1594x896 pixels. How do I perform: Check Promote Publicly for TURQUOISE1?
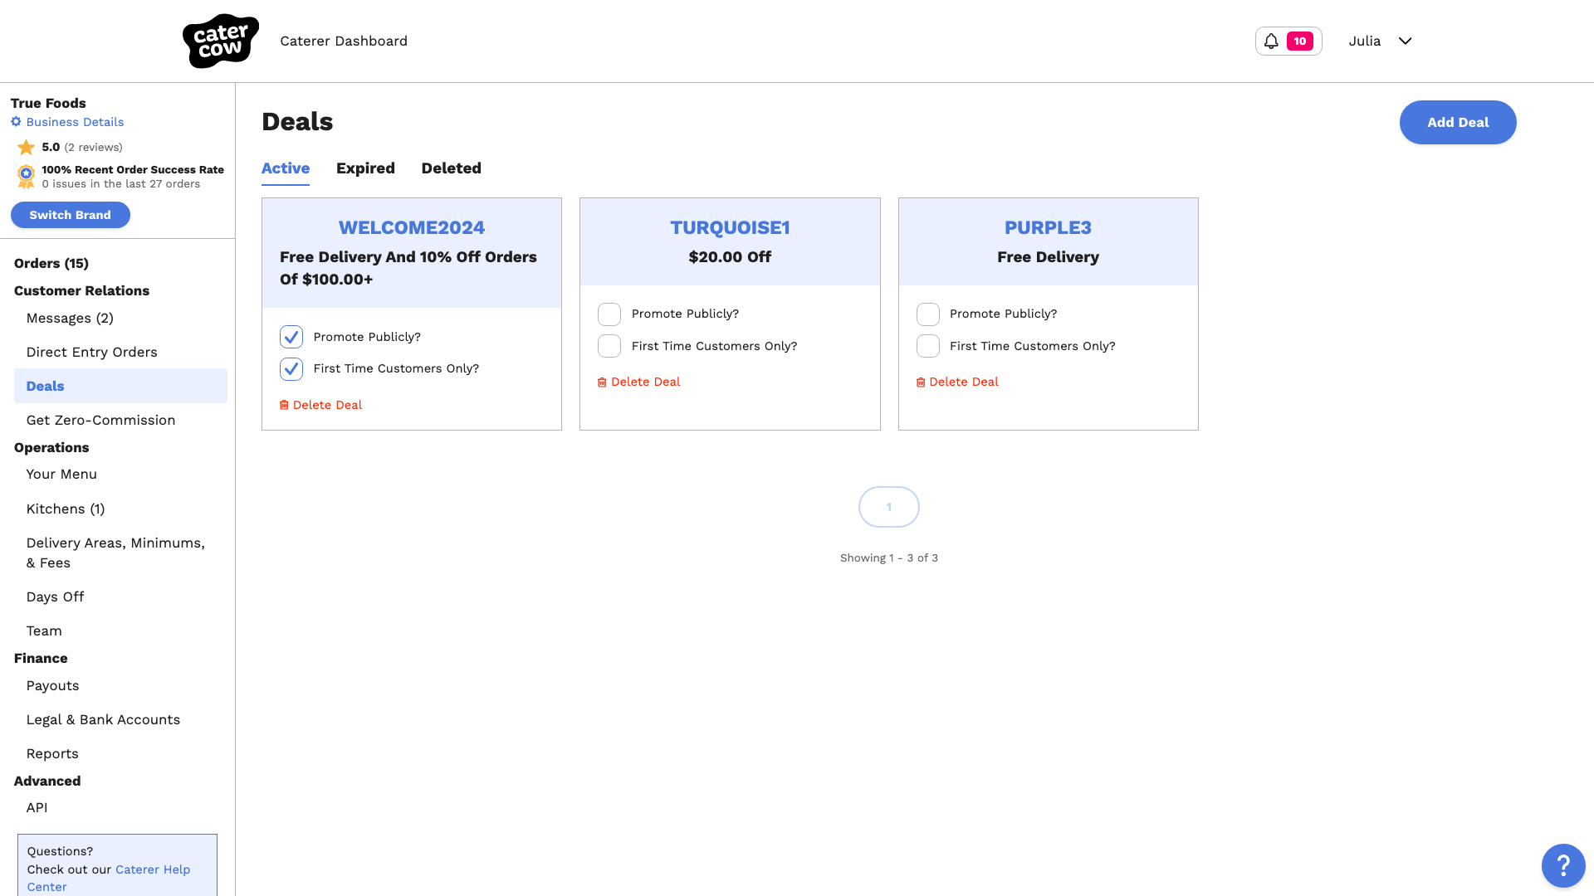(x=609, y=314)
